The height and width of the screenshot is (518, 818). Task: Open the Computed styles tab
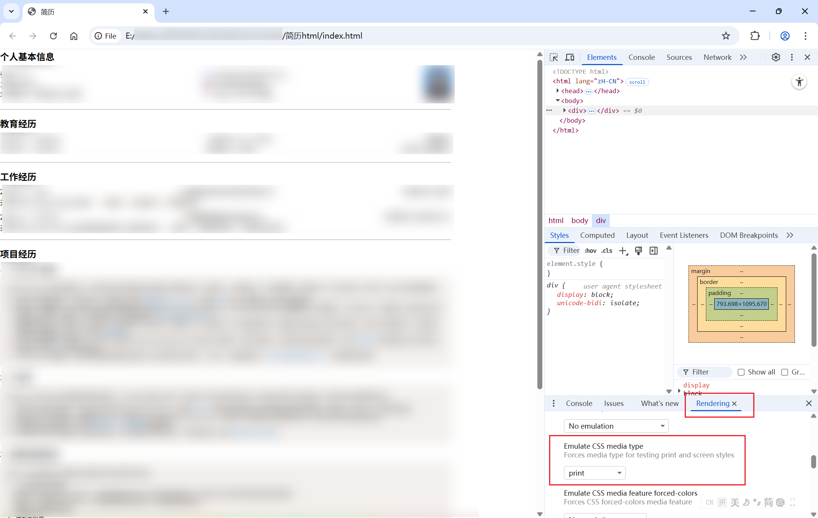coord(597,235)
